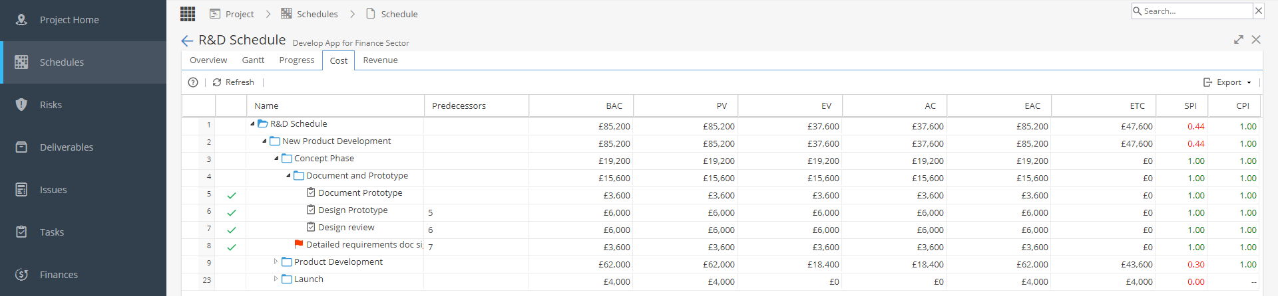This screenshot has height=296, width=1278.
Task: Select the Cost tab
Action: click(338, 60)
